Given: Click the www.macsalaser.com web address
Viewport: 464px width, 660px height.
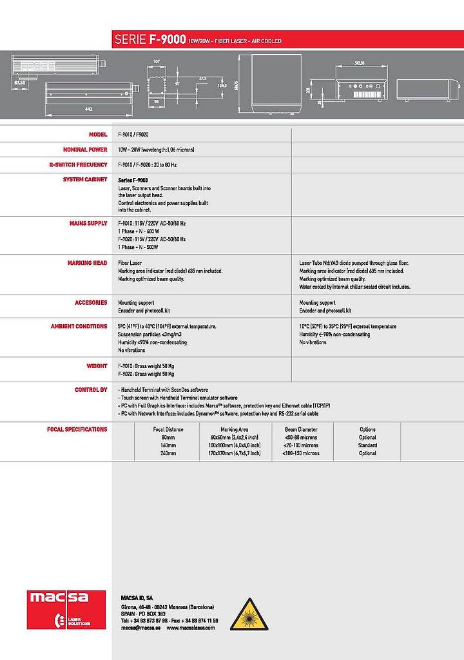Looking at the screenshot, I should pos(191,628).
